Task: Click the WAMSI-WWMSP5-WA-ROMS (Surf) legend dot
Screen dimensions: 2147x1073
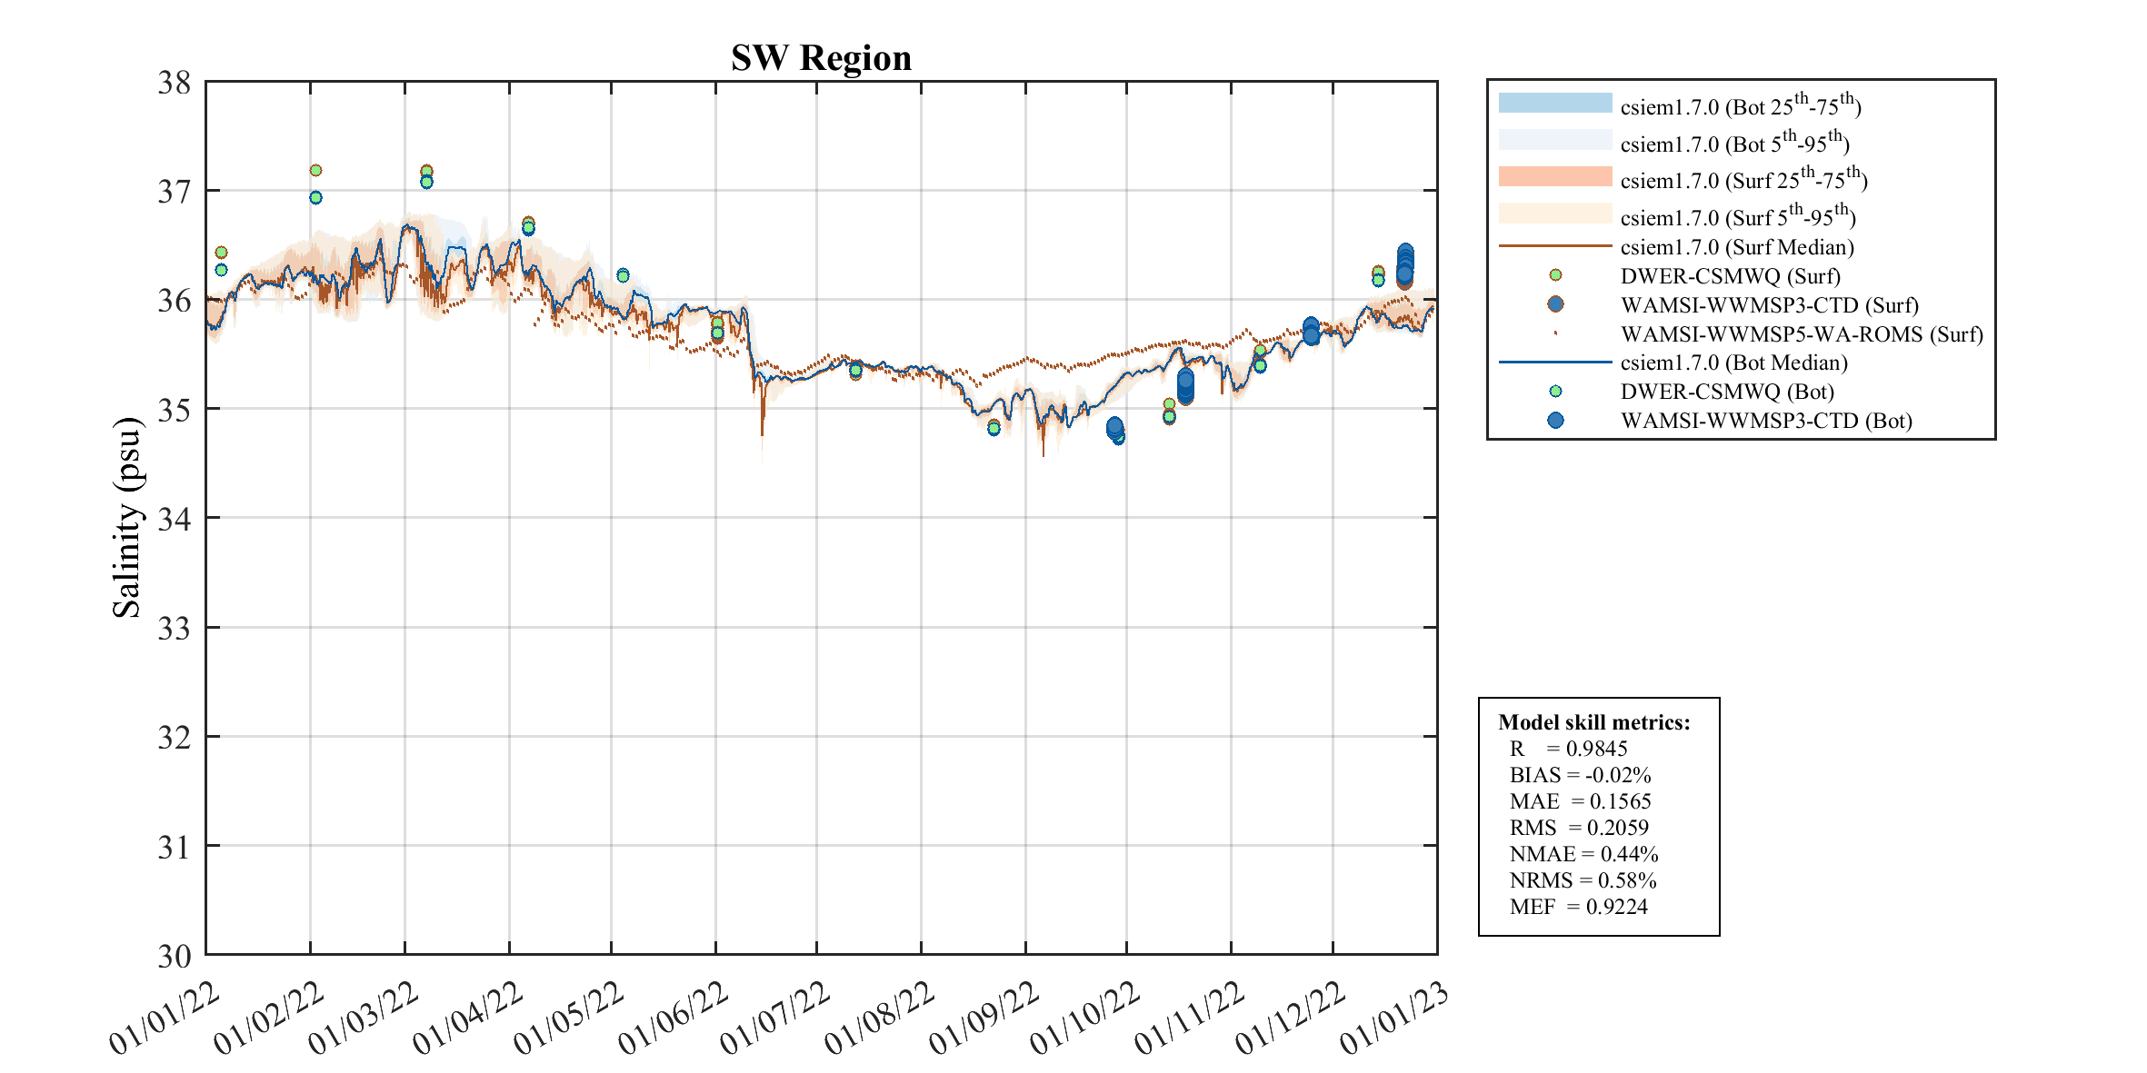Action: (1555, 333)
